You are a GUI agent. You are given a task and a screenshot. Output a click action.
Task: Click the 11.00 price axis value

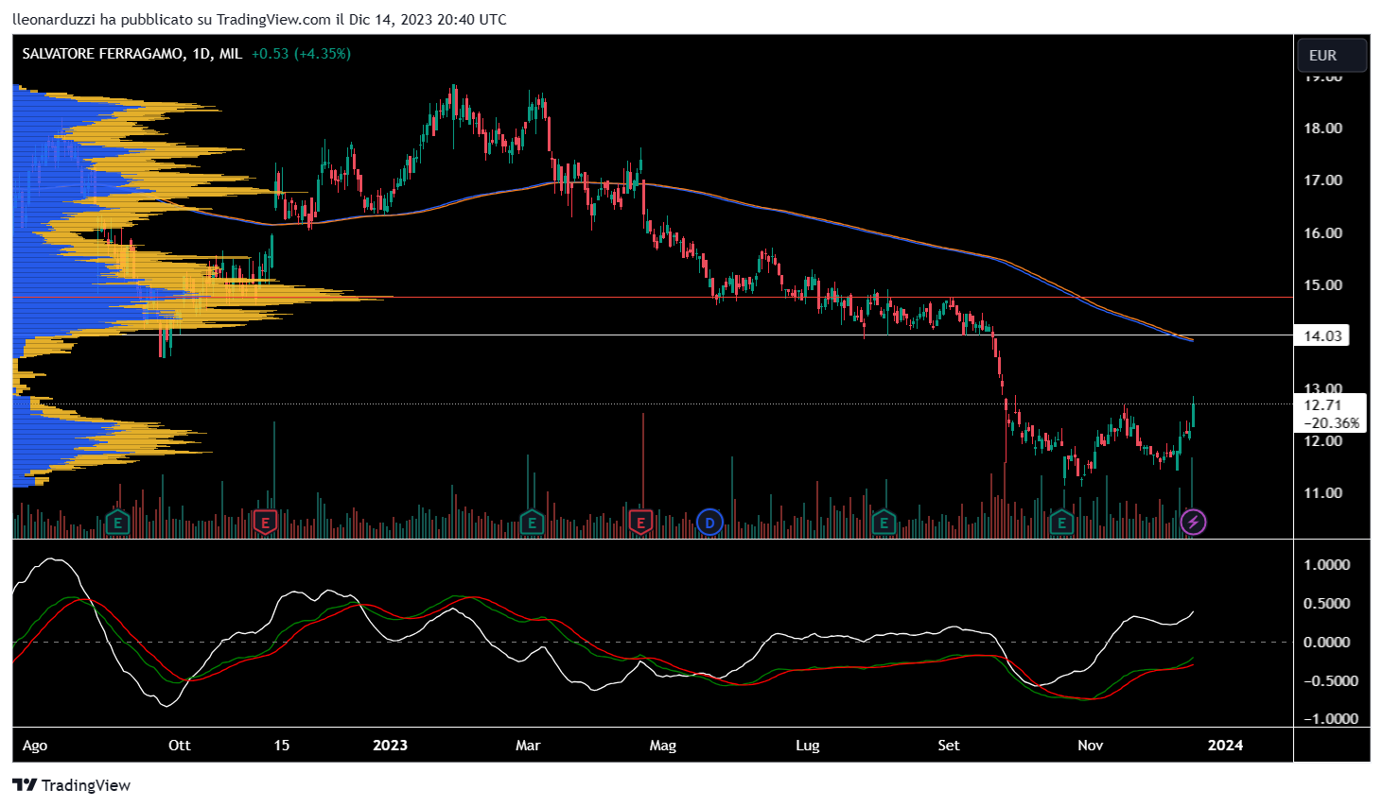coord(1322,493)
